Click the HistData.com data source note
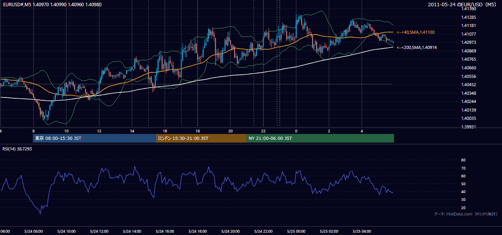This screenshot has width=502, height=235. [x=466, y=214]
